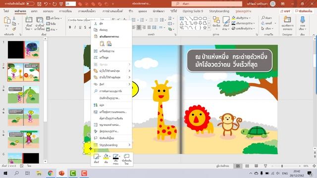This screenshot has height=178, width=317.
Task: Choose Cut in the context menu
Action: 111,23
